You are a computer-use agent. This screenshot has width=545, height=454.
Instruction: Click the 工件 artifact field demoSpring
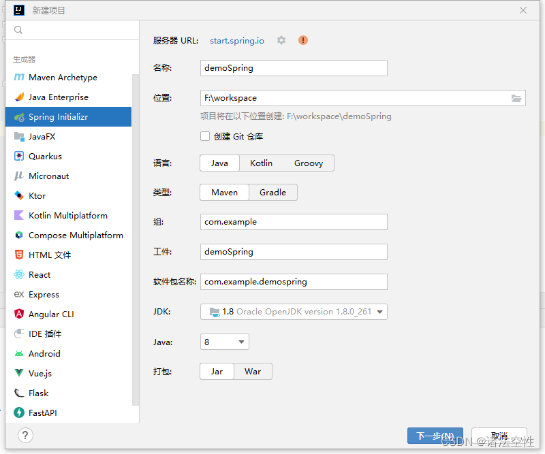pyautogui.click(x=294, y=252)
